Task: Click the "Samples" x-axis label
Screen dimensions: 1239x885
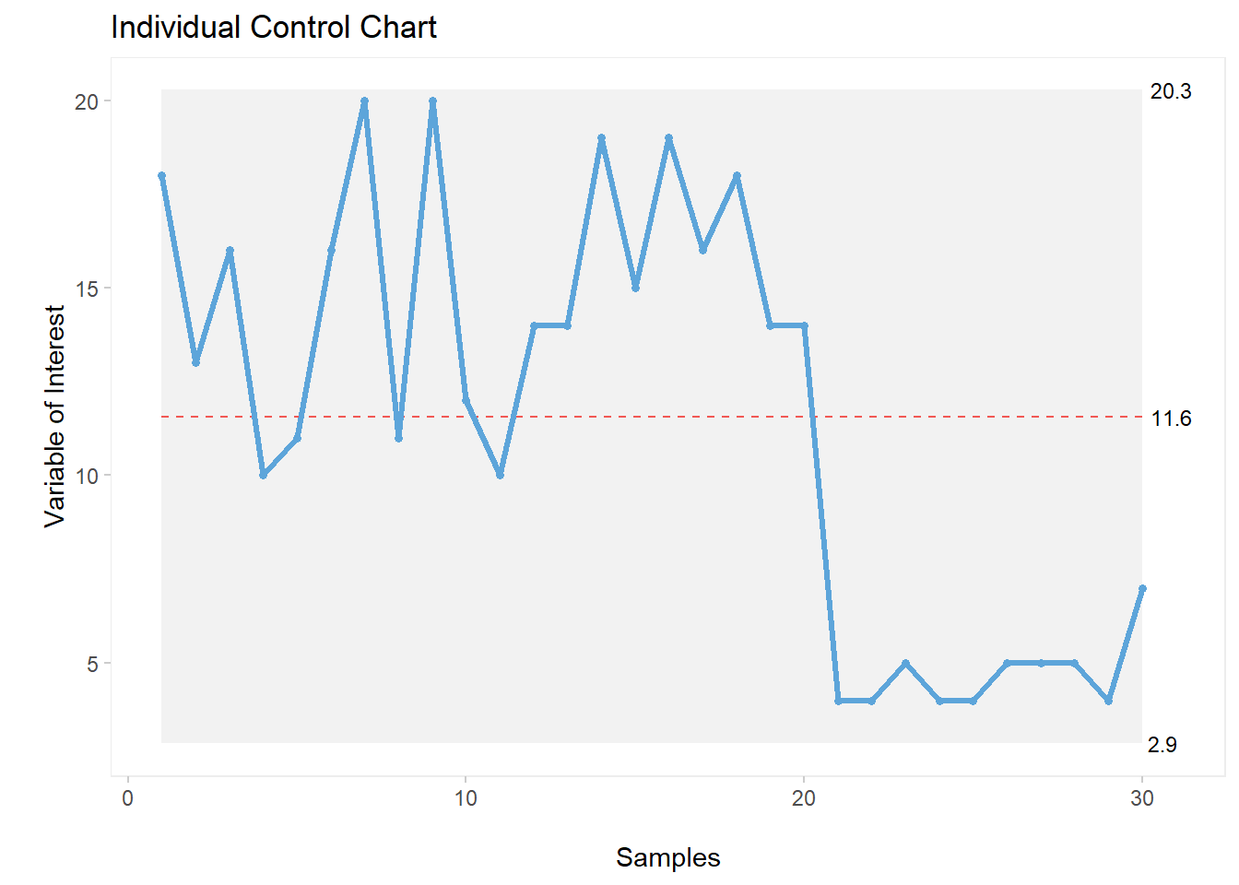Action: point(667,857)
